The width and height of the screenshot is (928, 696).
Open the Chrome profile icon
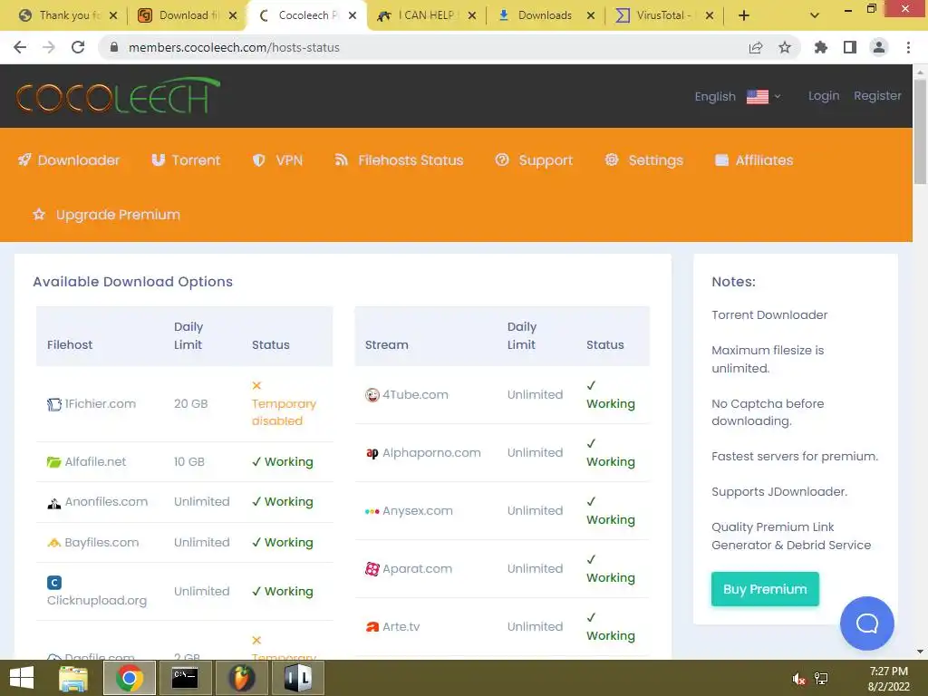879,47
